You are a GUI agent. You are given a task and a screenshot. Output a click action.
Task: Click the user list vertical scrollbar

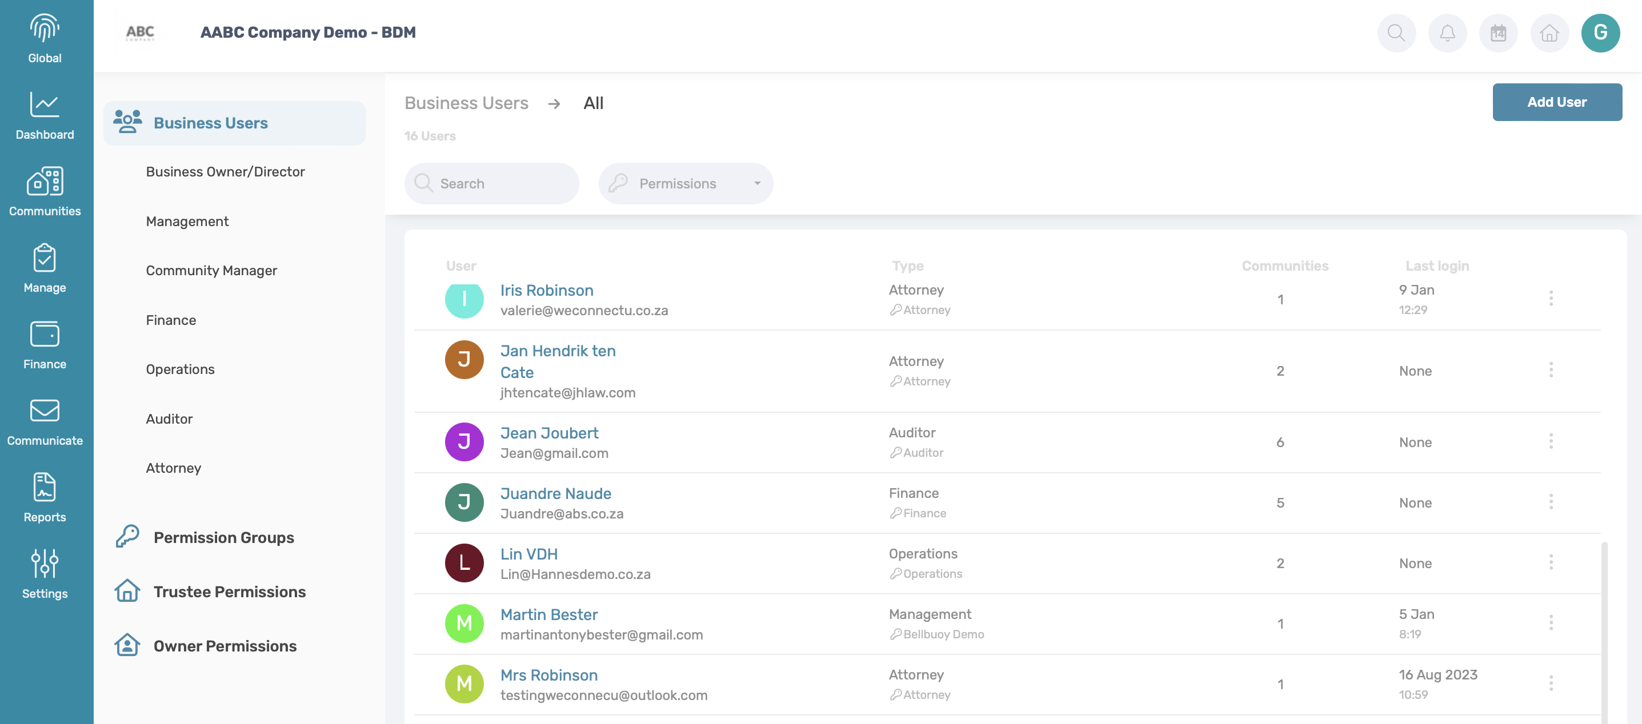click(x=1604, y=630)
